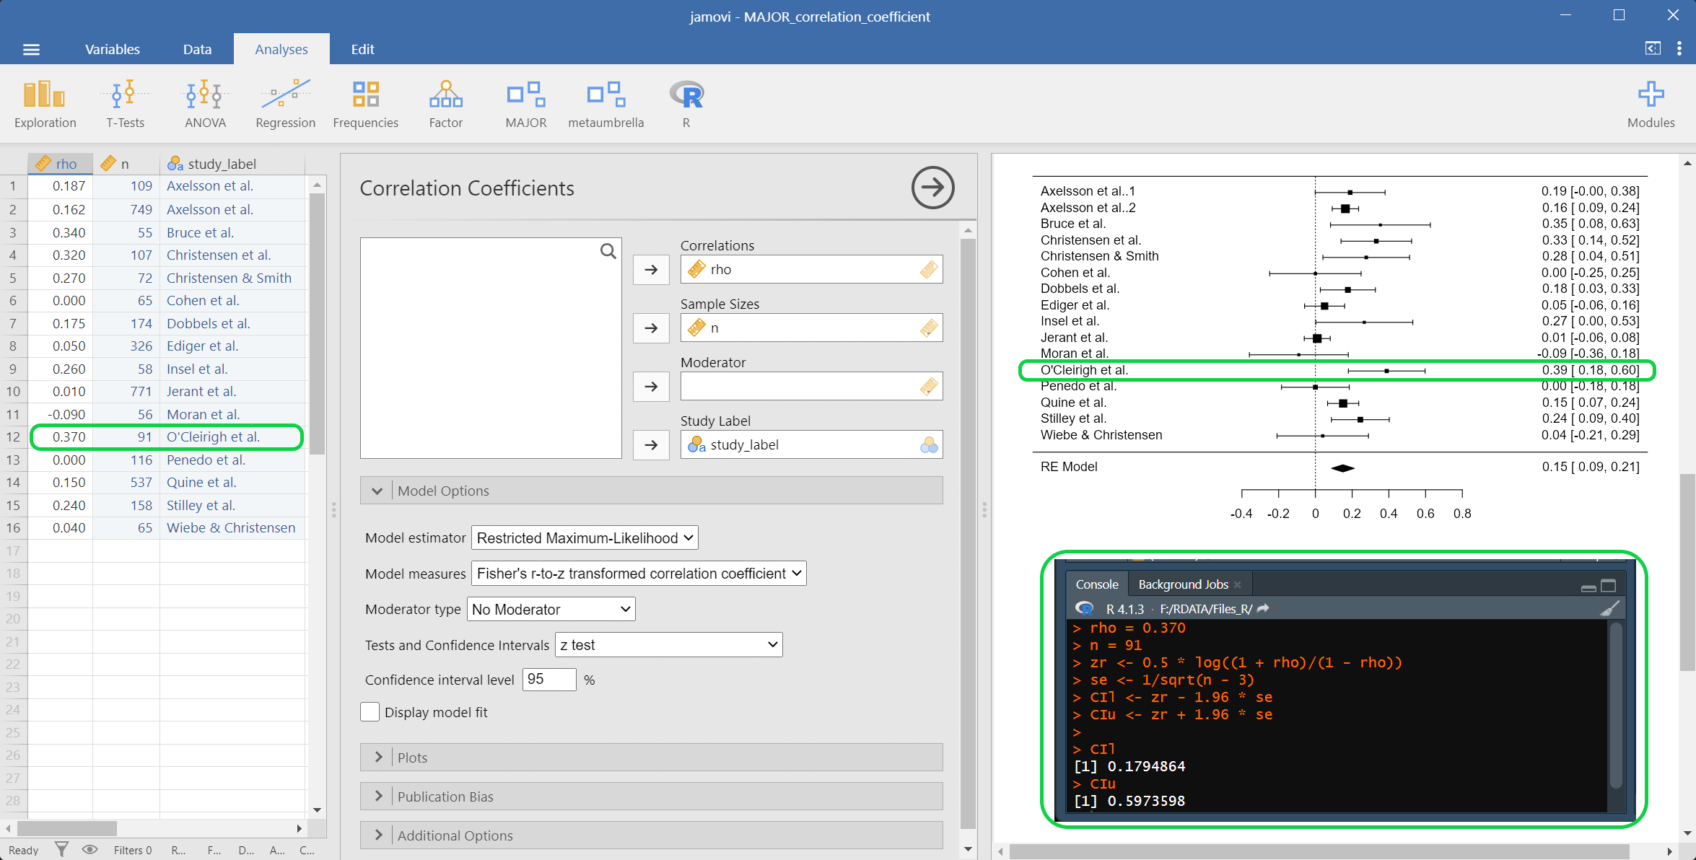The width and height of the screenshot is (1696, 860).
Task: Open the metaumbrella module
Action: (x=606, y=104)
